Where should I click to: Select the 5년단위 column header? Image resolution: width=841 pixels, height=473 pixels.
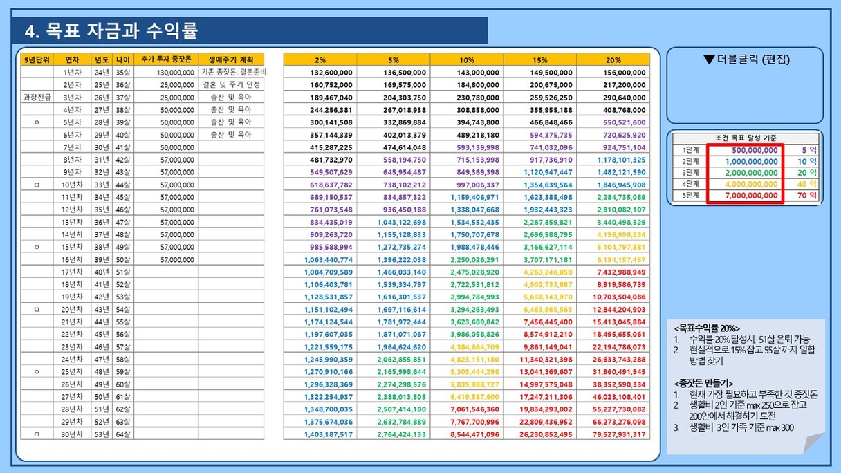click(x=37, y=59)
